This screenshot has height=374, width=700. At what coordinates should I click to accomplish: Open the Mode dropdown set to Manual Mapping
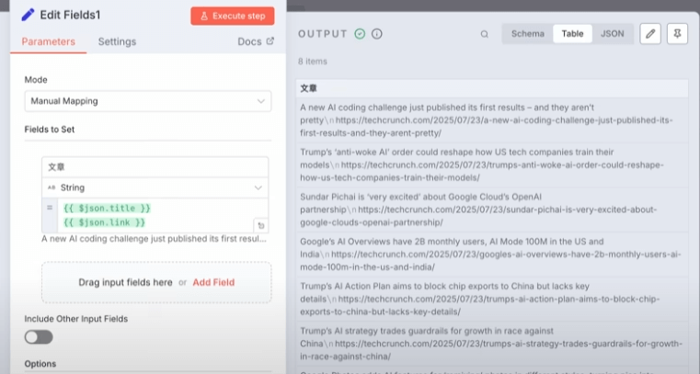point(147,101)
